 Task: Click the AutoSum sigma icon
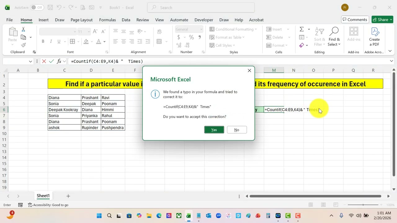301,29
